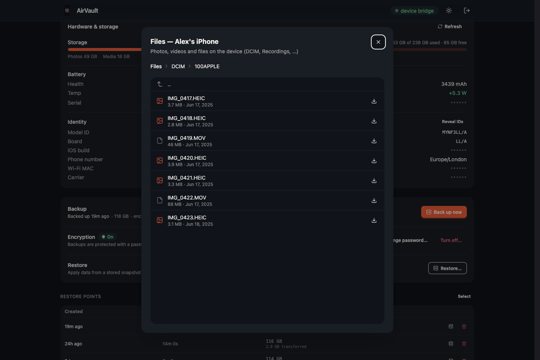Restore the 24h ago restore point
The height and width of the screenshot is (360, 540).
[451, 344]
